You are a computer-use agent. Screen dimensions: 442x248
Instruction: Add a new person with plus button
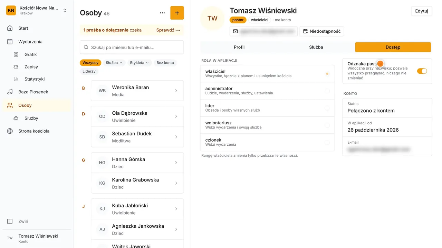click(x=177, y=13)
